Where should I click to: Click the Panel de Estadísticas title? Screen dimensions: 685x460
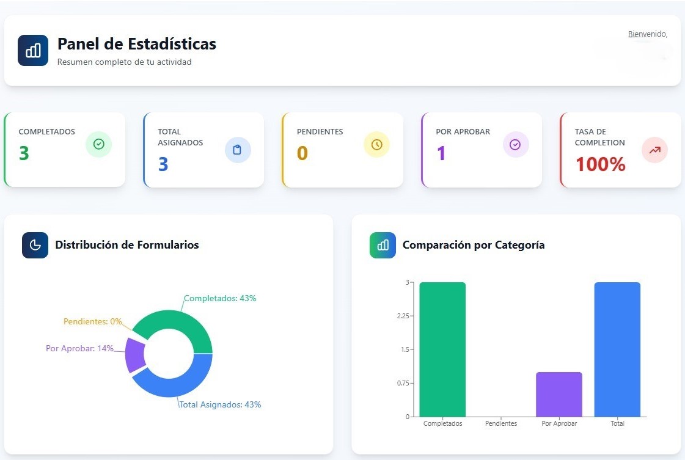pos(137,44)
